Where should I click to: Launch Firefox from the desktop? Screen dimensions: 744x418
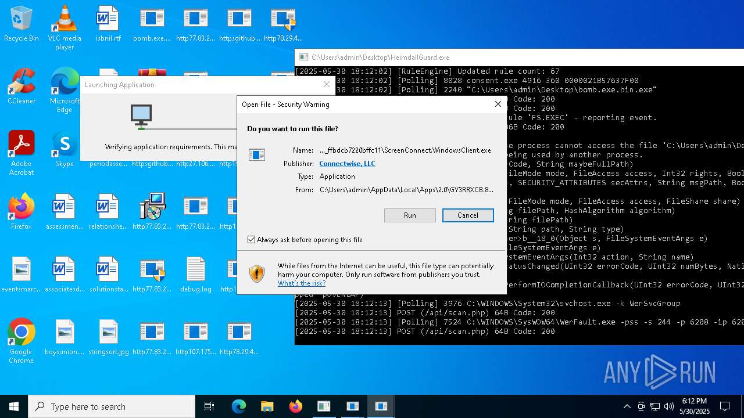22,212
